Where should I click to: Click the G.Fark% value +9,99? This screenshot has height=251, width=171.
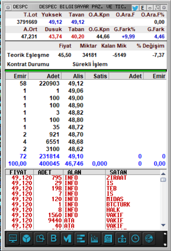coord(128,37)
